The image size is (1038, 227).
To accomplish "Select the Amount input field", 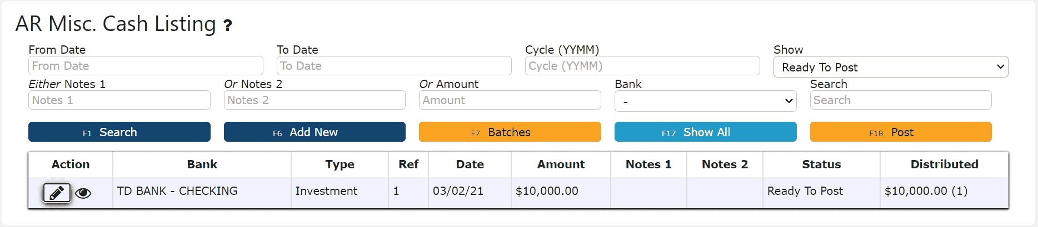I will (510, 100).
